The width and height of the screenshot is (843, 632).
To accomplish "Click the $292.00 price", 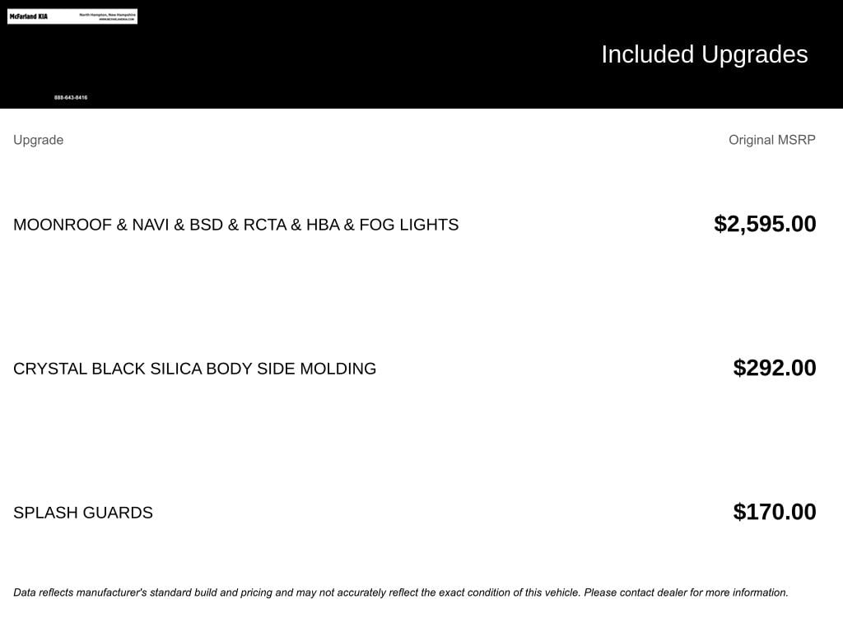I will click(774, 368).
